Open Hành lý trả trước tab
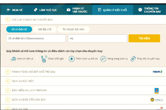166x110 pixels. tap(77, 10)
